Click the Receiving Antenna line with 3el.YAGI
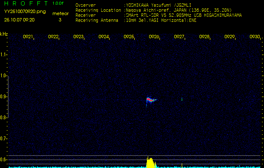The image size is (264, 168). click(136, 21)
